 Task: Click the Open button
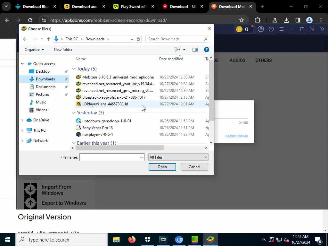[x=162, y=167]
